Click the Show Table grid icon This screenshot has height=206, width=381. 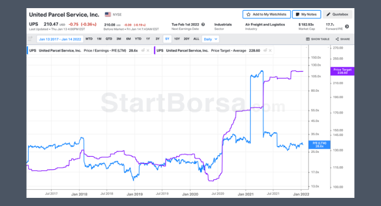click(308, 39)
